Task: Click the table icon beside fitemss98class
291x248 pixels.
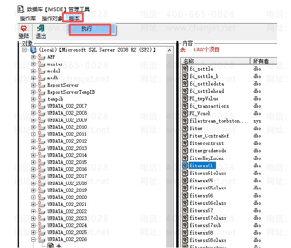Action: 185,240
